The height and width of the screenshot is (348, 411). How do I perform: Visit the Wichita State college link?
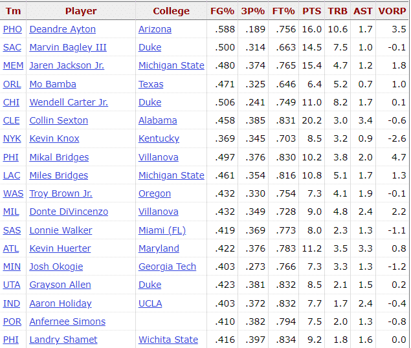coord(168,340)
